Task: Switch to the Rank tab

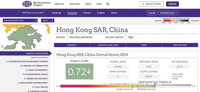Action: click(144, 45)
